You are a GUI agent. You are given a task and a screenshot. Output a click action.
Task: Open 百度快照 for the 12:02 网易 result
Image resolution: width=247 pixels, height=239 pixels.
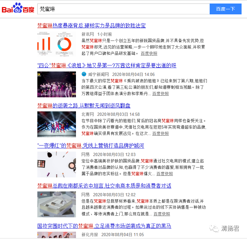(x=162, y=214)
